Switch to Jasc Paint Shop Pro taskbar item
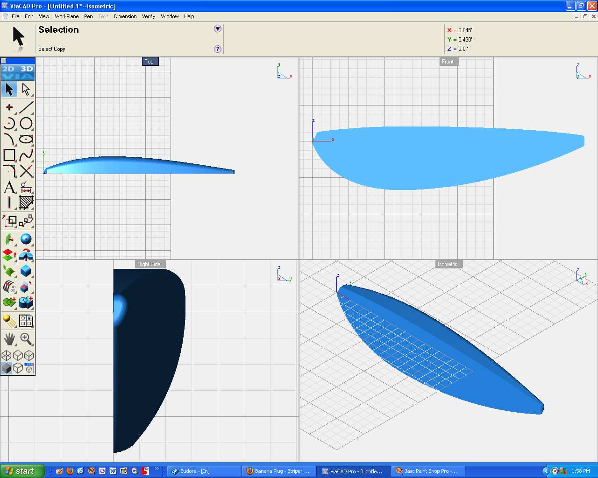The image size is (598, 478). click(427, 471)
